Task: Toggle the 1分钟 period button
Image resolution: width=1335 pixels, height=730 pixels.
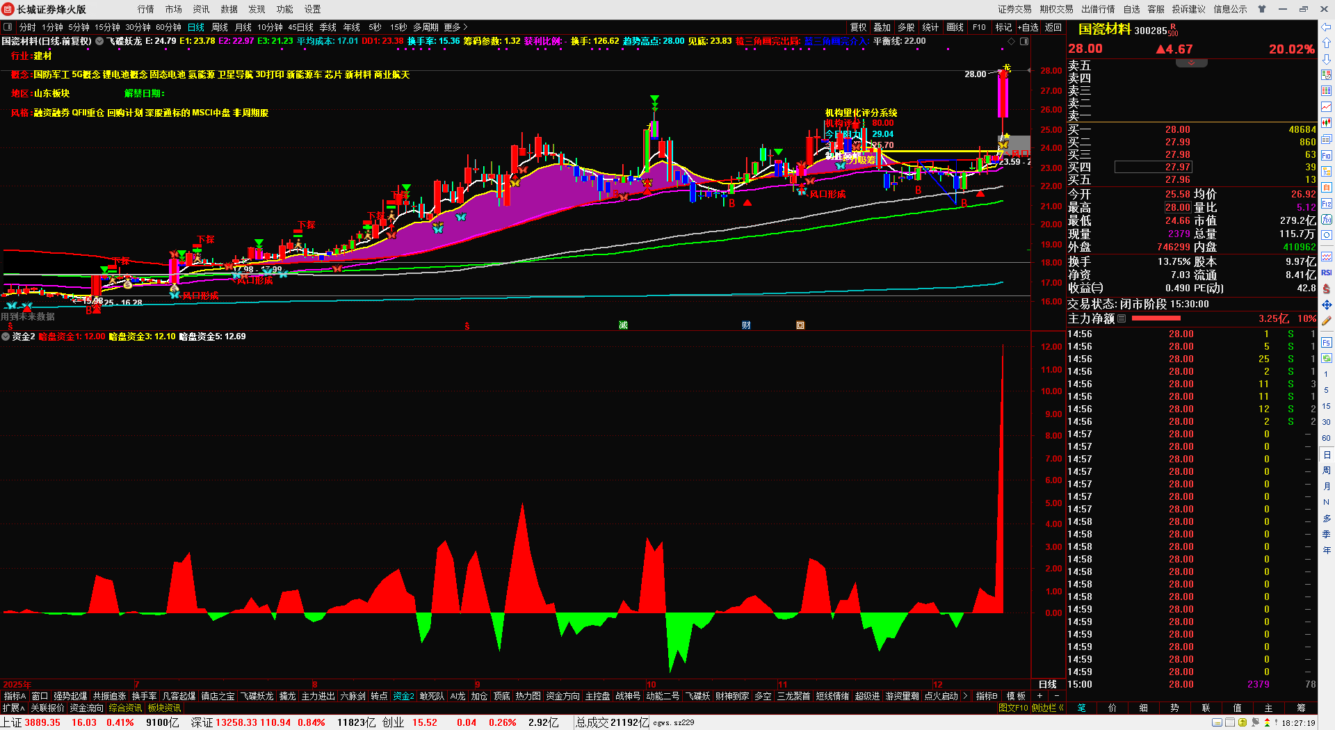Action: click(52, 27)
